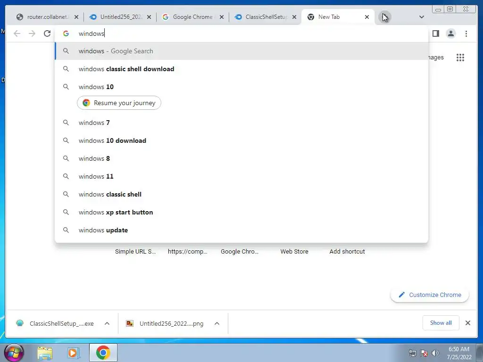Go back with the back arrow

coord(17,33)
